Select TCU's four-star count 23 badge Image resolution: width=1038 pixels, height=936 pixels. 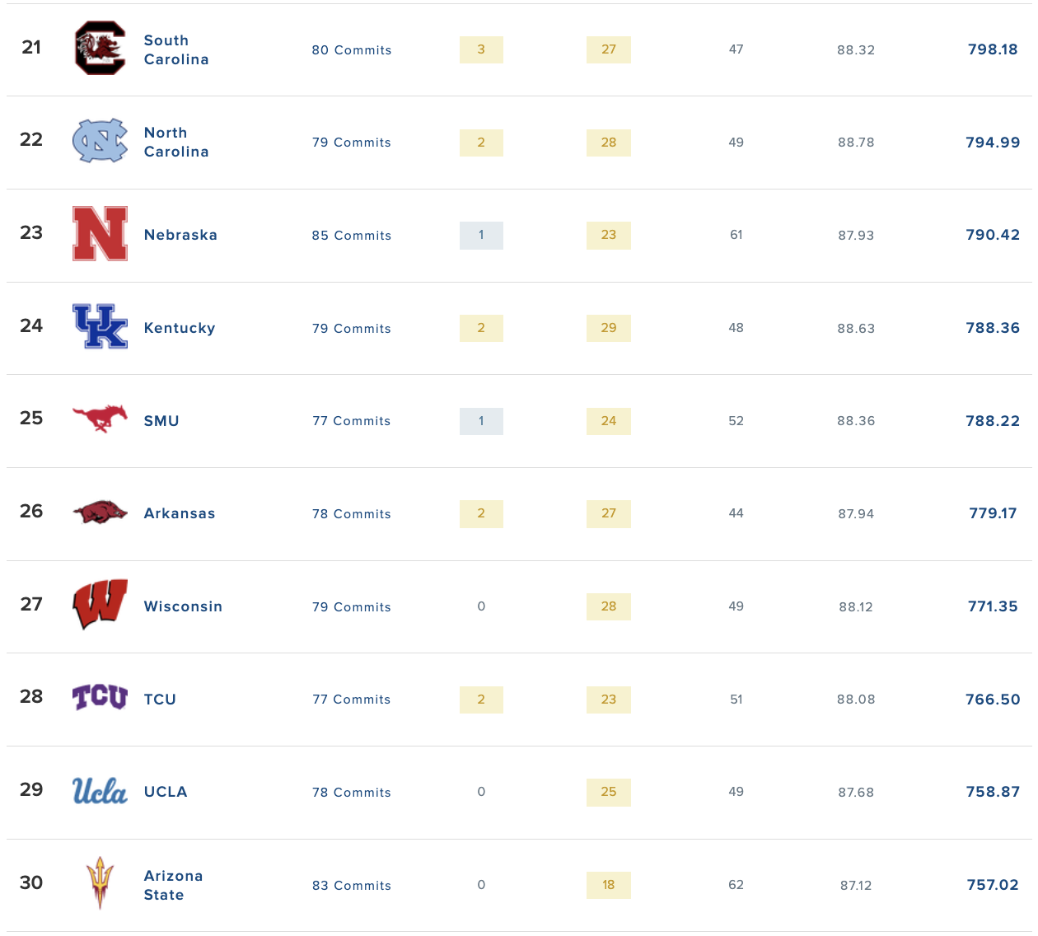click(609, 700)
